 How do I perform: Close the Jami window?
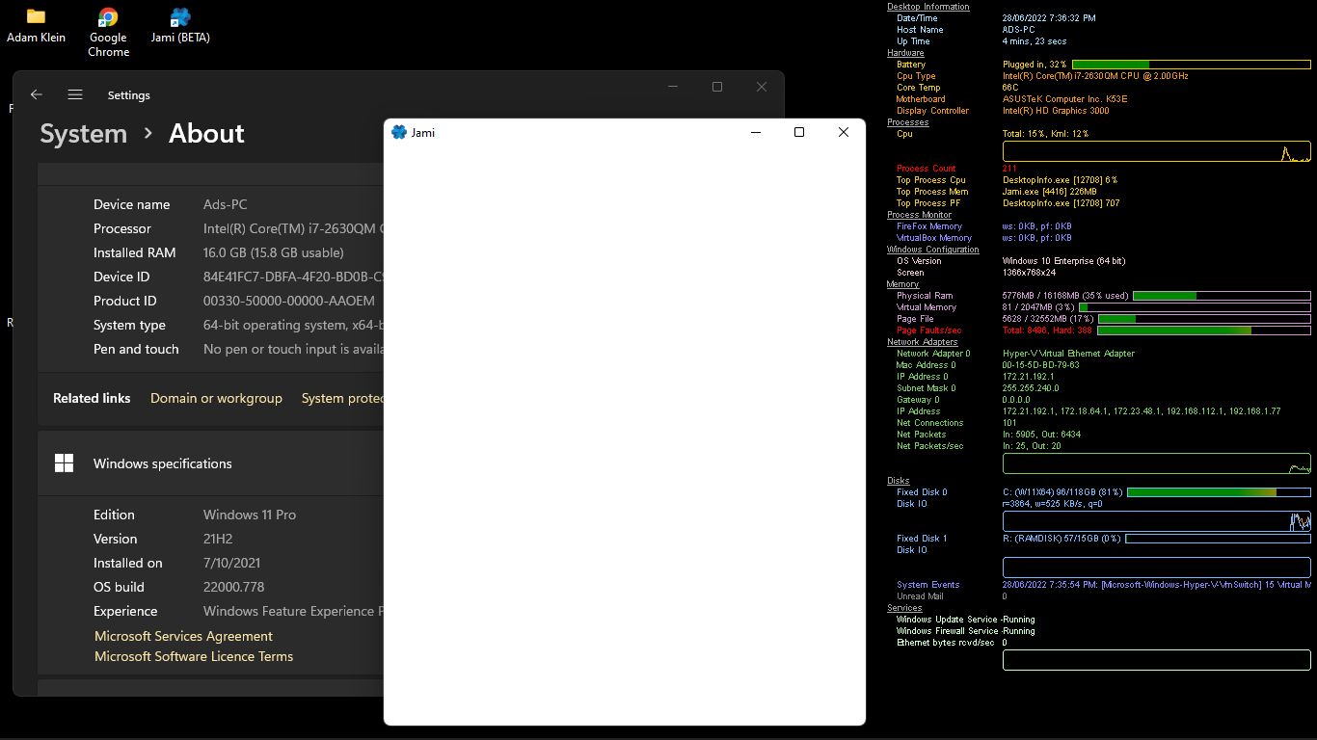844,132
